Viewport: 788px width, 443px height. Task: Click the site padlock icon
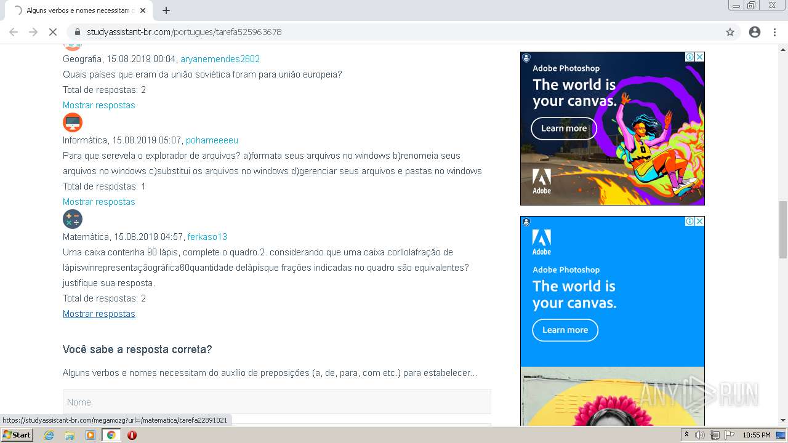[78, 32]
